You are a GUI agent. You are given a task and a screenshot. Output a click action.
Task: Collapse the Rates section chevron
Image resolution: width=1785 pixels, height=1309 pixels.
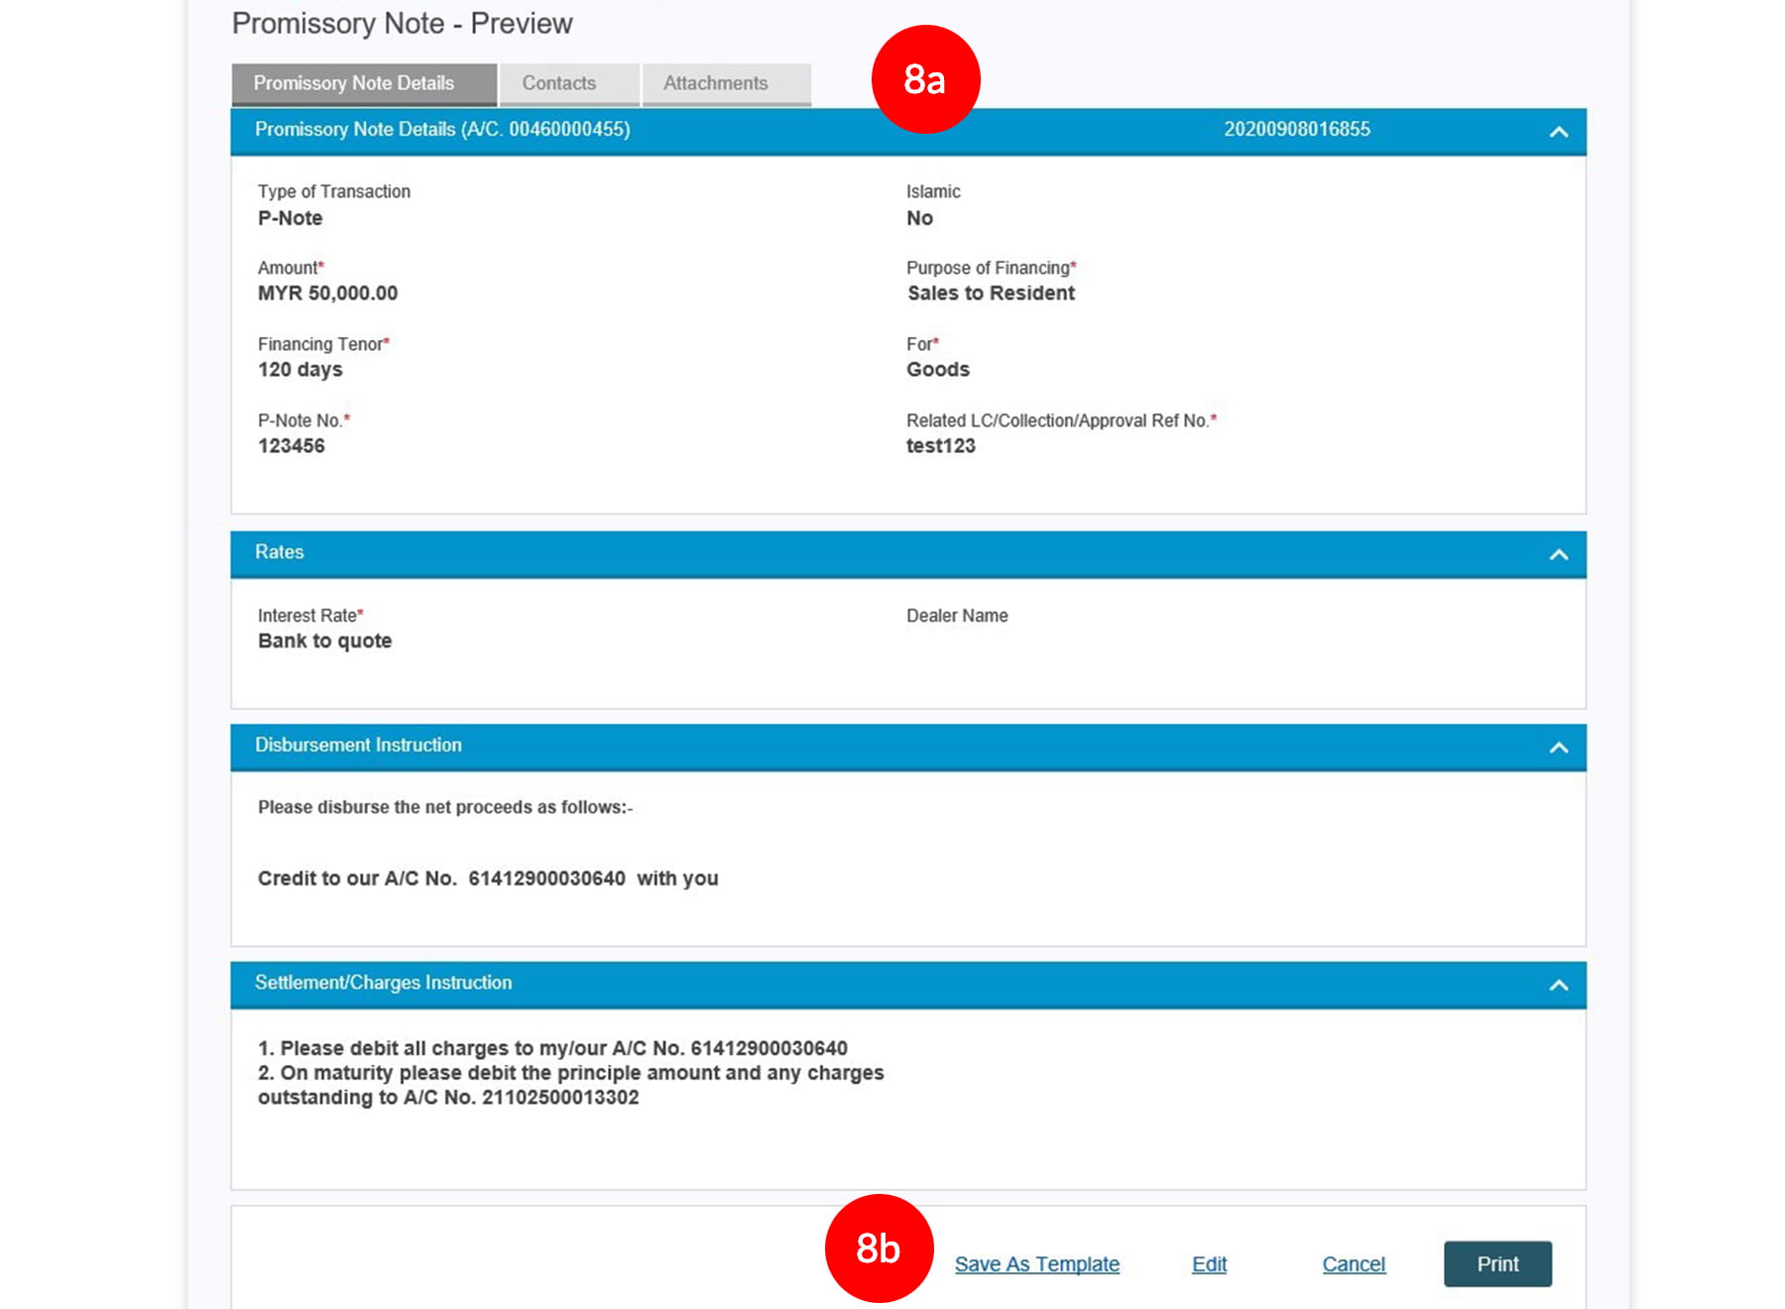[x=1558, y=554]
